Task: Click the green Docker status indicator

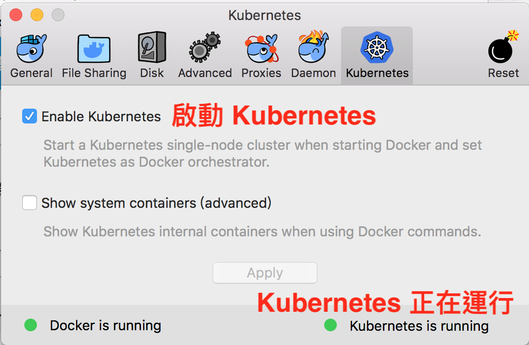Action: point(31,325)
